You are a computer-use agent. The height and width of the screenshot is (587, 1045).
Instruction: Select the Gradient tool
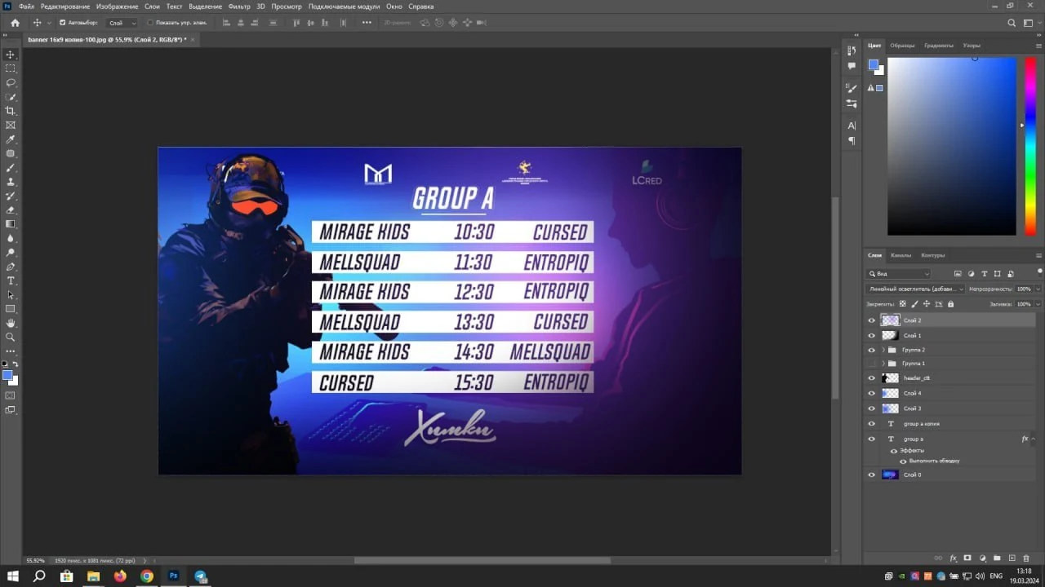coord(11,223)
